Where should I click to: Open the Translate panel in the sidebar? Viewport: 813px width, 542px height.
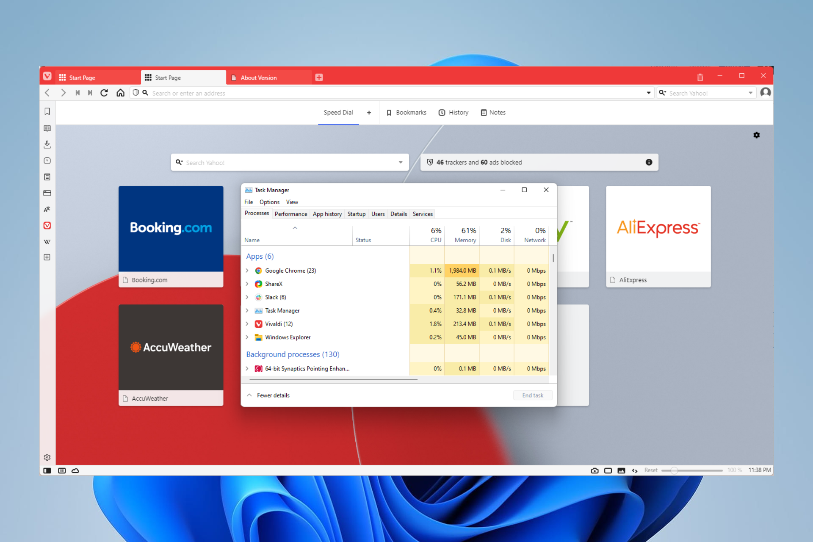pyautogui.click(x=47, y=209)
